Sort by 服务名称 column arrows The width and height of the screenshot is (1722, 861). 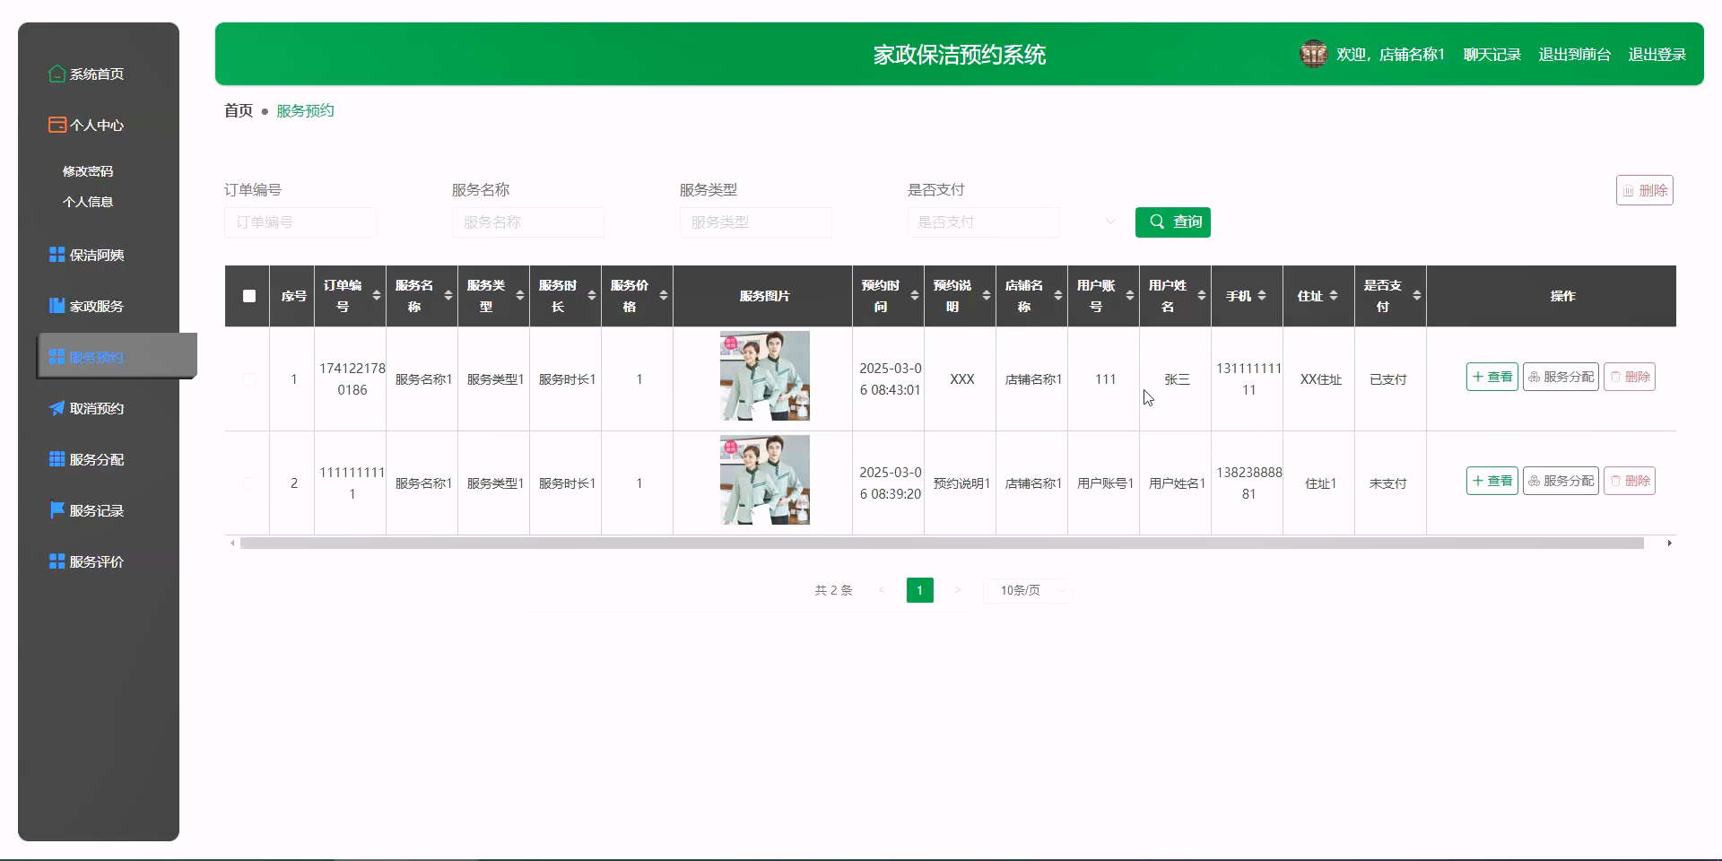click(448, 296)
